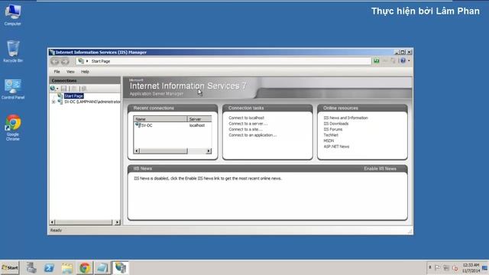The width and height of the screenshot is (489, 275).
Task: Open the File menu
Action: click(x=57, y=72)
